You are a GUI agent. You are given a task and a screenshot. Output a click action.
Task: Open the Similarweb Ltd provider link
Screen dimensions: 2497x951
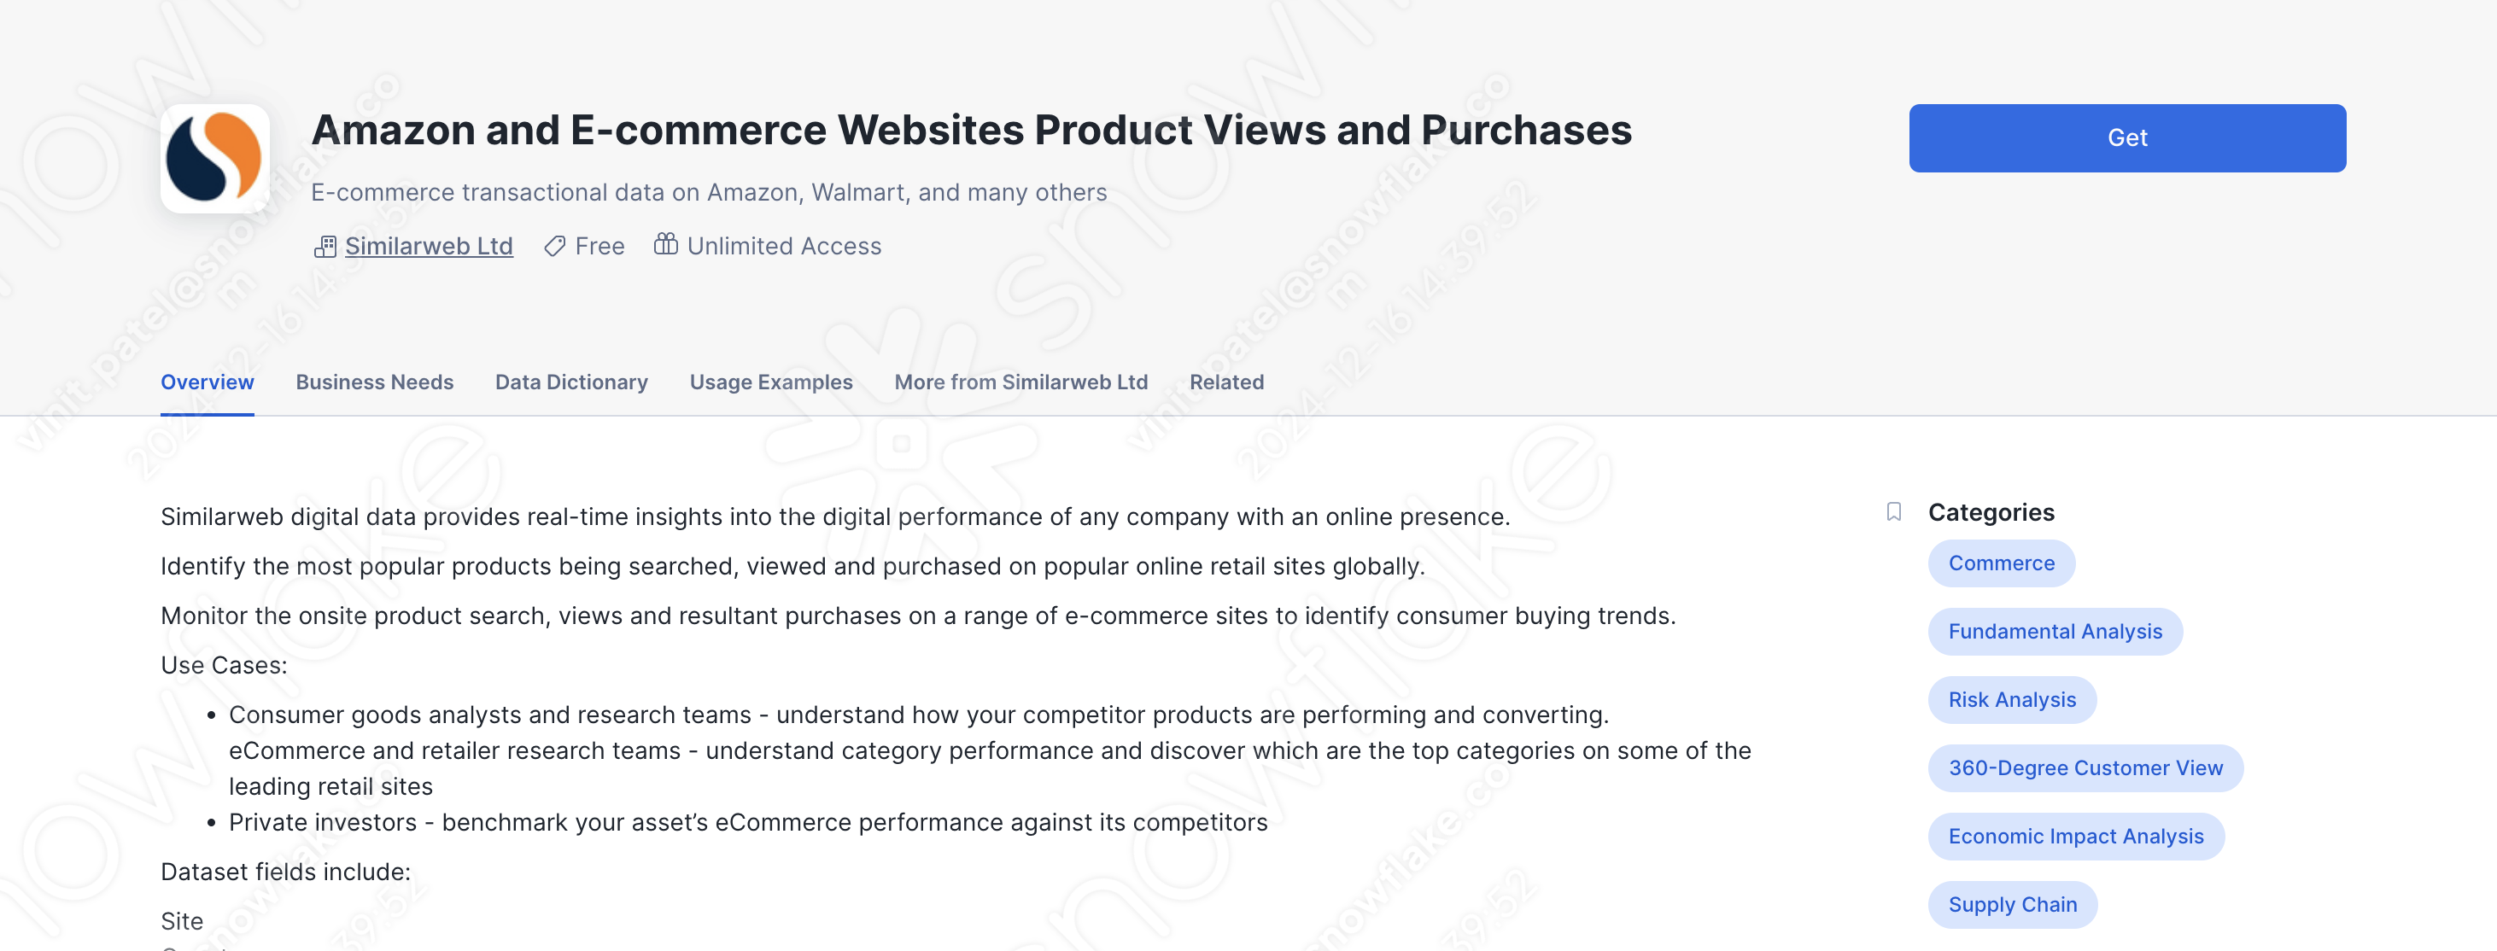tap(428, 246)
